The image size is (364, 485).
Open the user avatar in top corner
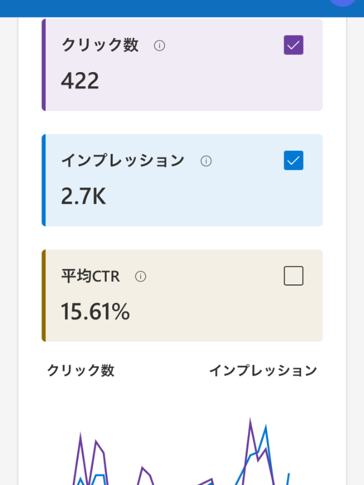point(342,2)
